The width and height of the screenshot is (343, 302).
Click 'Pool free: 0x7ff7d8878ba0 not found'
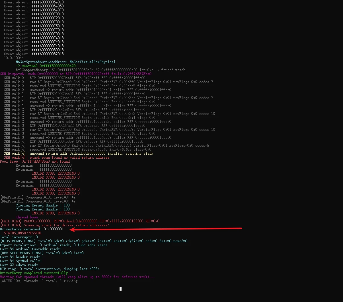point(35,161)
